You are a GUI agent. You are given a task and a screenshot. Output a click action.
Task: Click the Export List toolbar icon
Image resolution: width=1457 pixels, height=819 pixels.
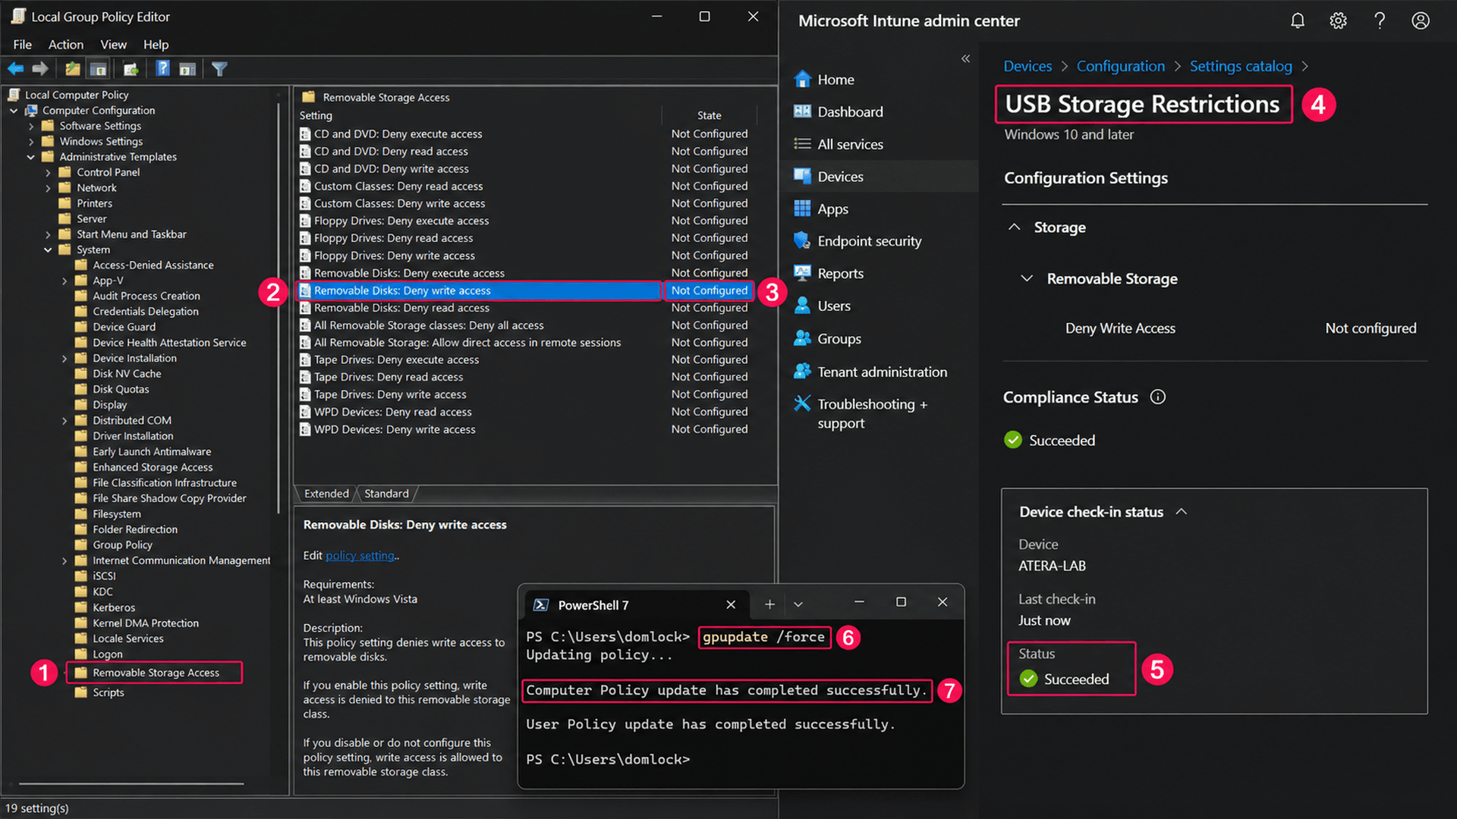pos(131,69)
